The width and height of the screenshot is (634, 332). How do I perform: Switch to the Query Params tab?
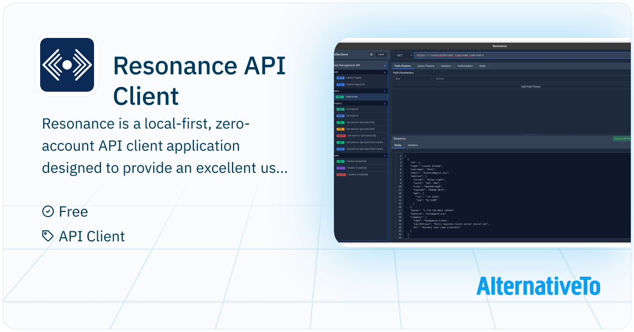[426, 66]
